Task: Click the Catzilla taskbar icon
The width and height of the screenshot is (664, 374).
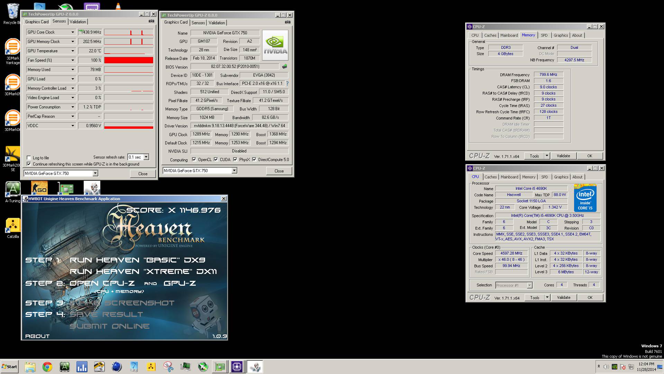Action: (x=151, y=367)
